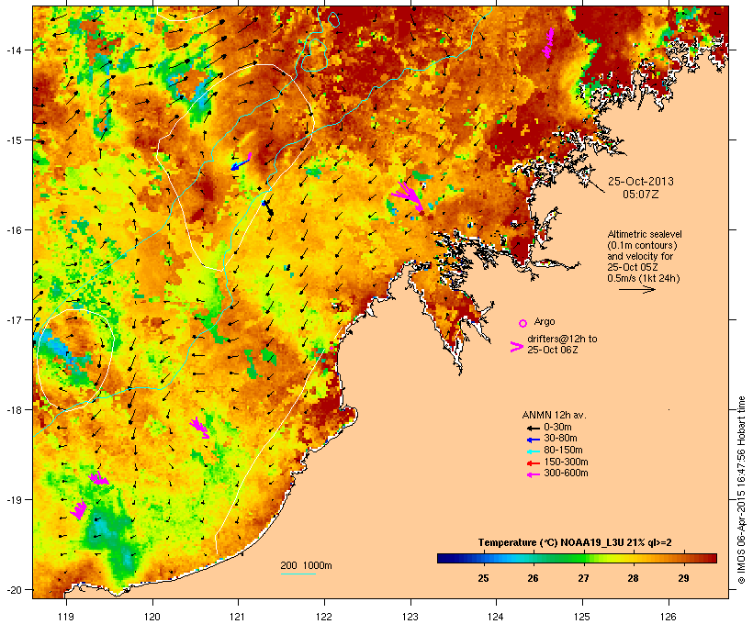
Task: Click the -18 latitude axis label
Action: [x=13, y=409]
